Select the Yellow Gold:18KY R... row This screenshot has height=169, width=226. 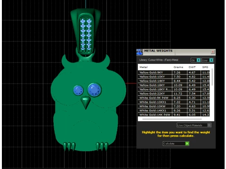point(174,89)
